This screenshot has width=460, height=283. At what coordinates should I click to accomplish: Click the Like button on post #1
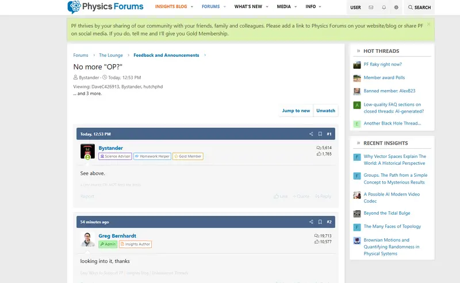(281, 196)
